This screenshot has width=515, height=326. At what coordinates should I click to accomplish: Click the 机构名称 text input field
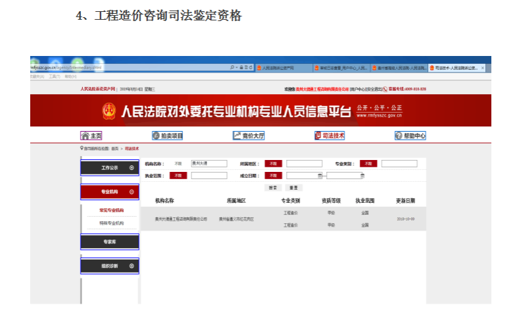(209, 163)
